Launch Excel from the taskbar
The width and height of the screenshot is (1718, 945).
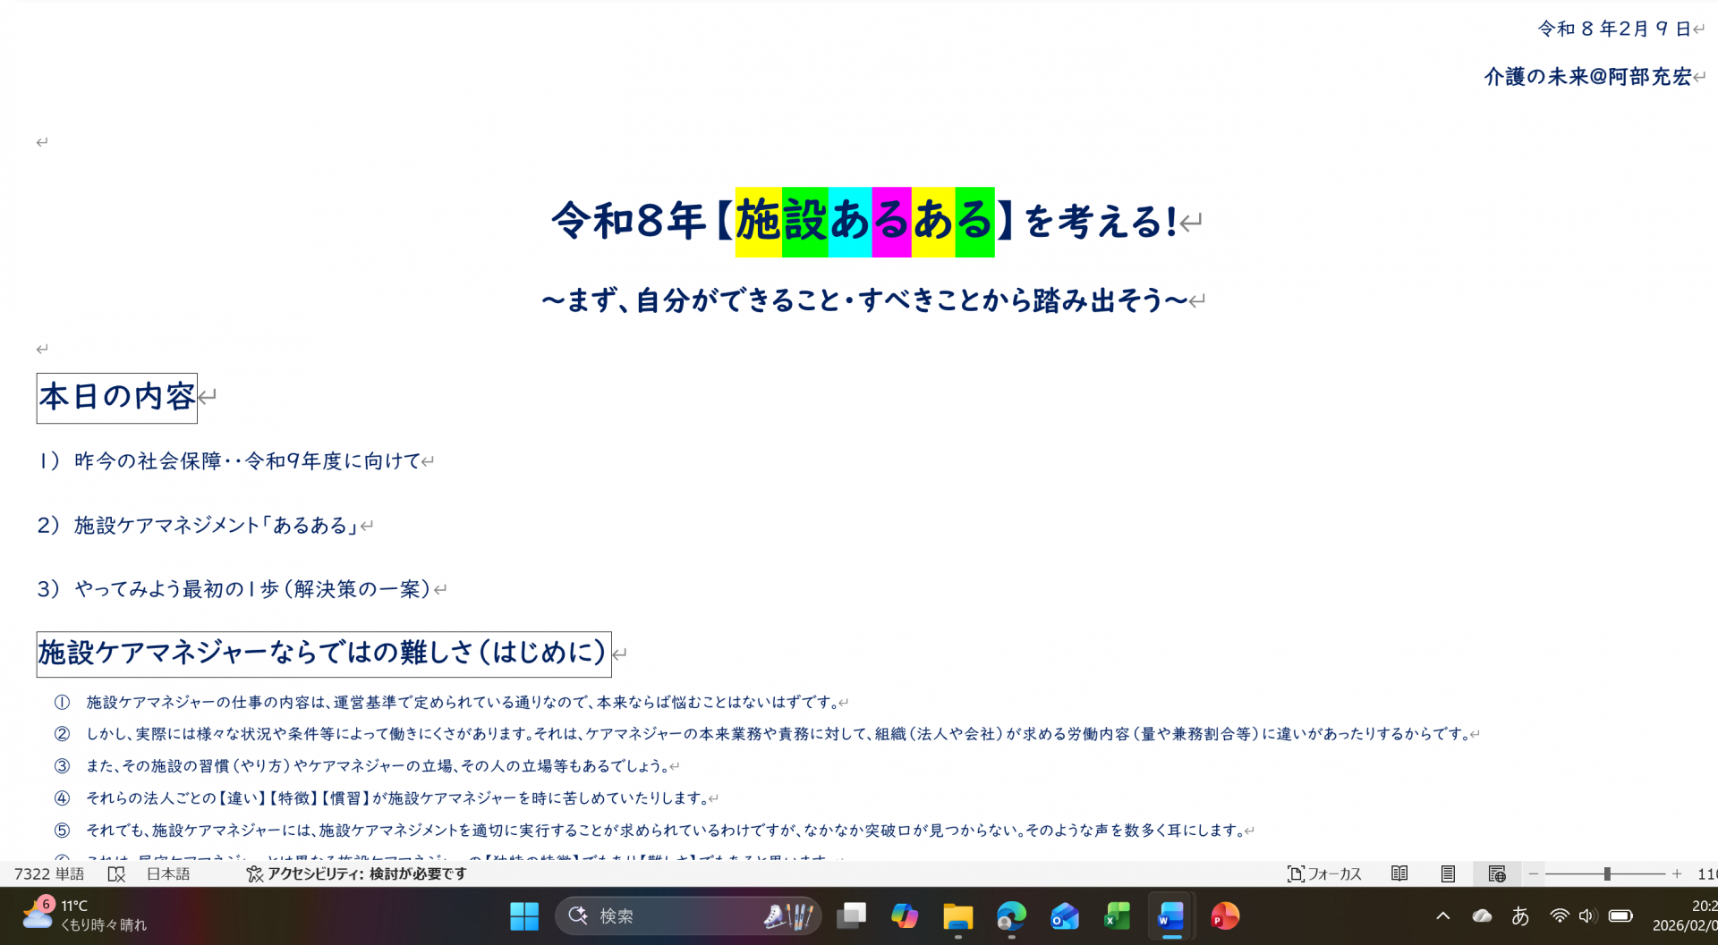click(x=1117, y=915)
